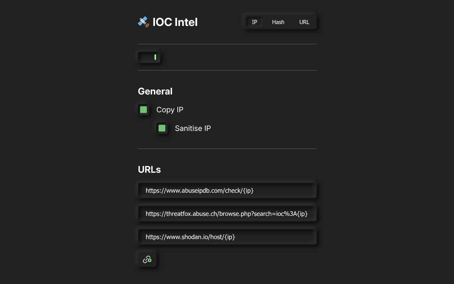Screen dimensions: 454x284
Task: Click the divider line above URLs heading
Action: tap(227, 149)
